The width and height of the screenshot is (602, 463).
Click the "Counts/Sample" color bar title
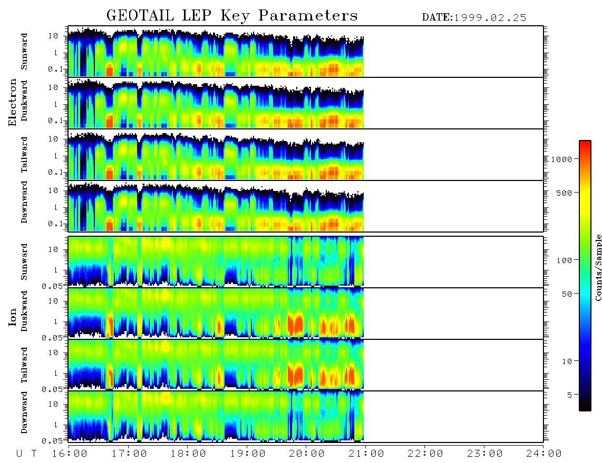point(598,267)
